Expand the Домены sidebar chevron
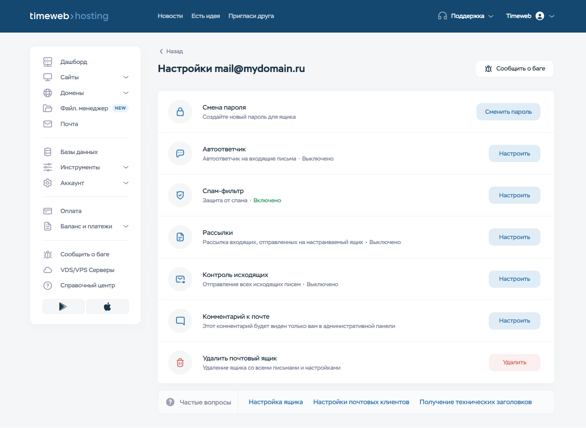The width and height of the screenshot is (586, 428). (126, 93)
